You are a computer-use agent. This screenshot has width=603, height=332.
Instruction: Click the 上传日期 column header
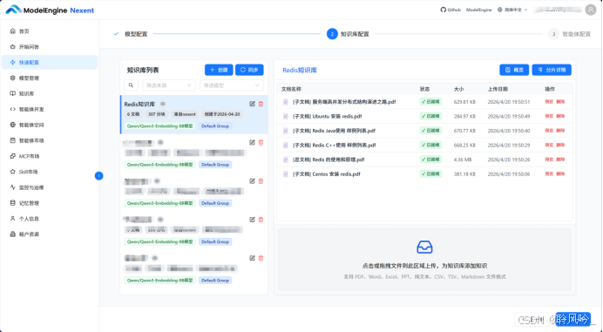pyautogui.click(x=498, y=89)
